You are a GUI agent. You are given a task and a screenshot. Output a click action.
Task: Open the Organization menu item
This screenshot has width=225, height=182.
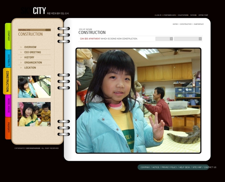click(x=33, y=63)
